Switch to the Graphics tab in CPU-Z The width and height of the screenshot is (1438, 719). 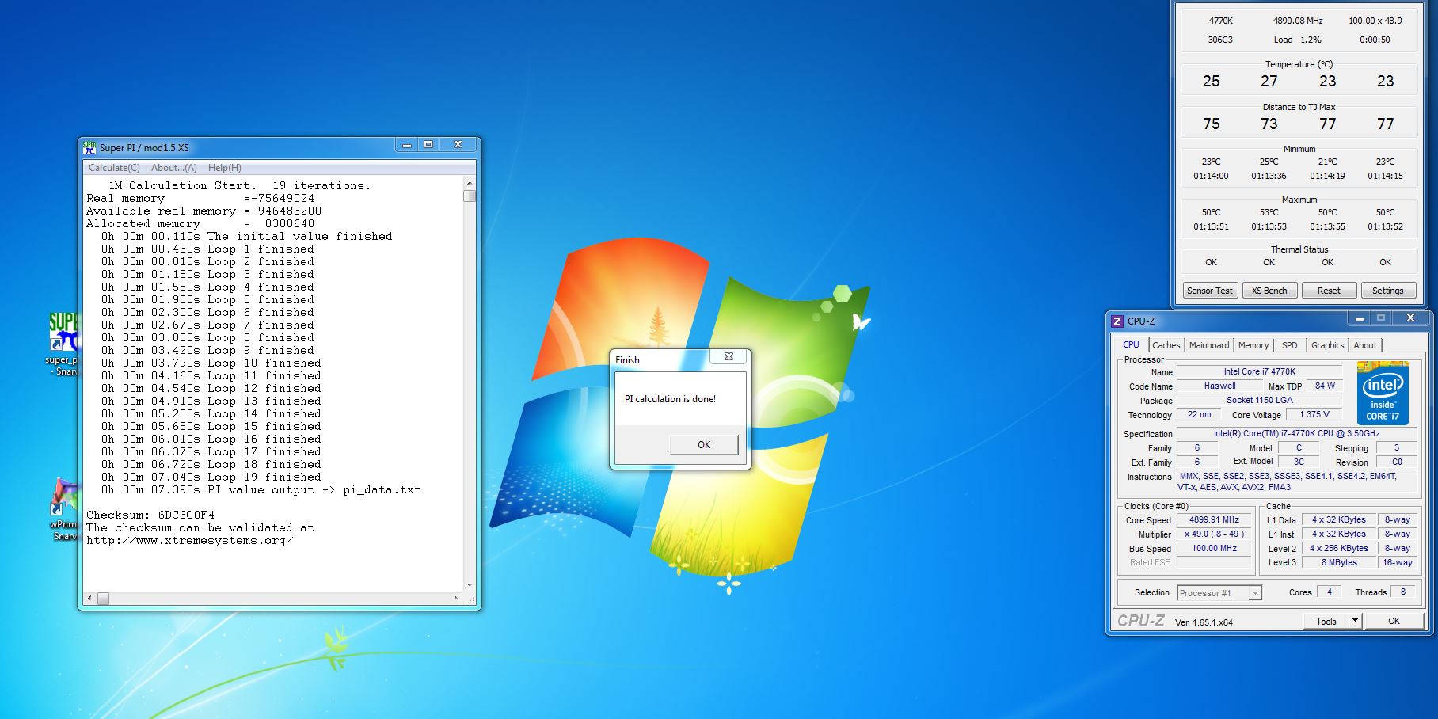click(1327, 345)
